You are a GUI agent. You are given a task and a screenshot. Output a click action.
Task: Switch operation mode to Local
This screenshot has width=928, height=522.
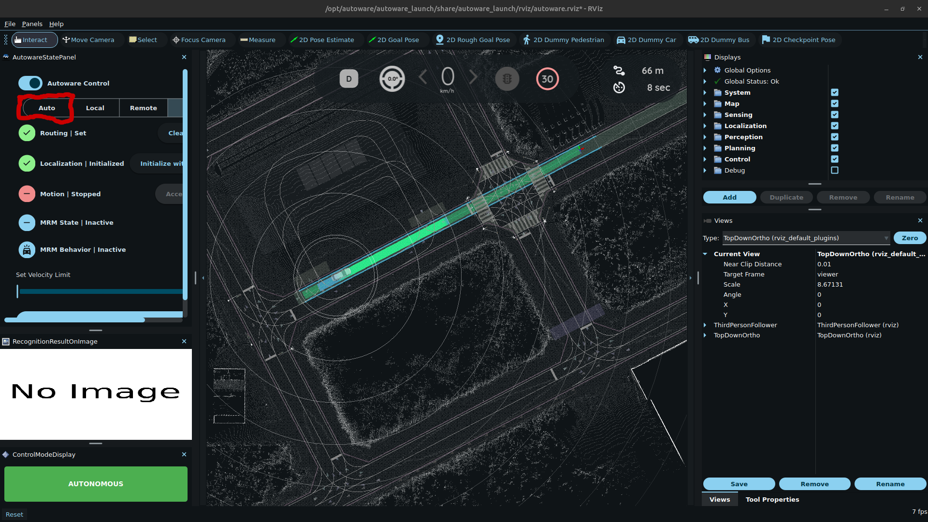tap(95, 108)
